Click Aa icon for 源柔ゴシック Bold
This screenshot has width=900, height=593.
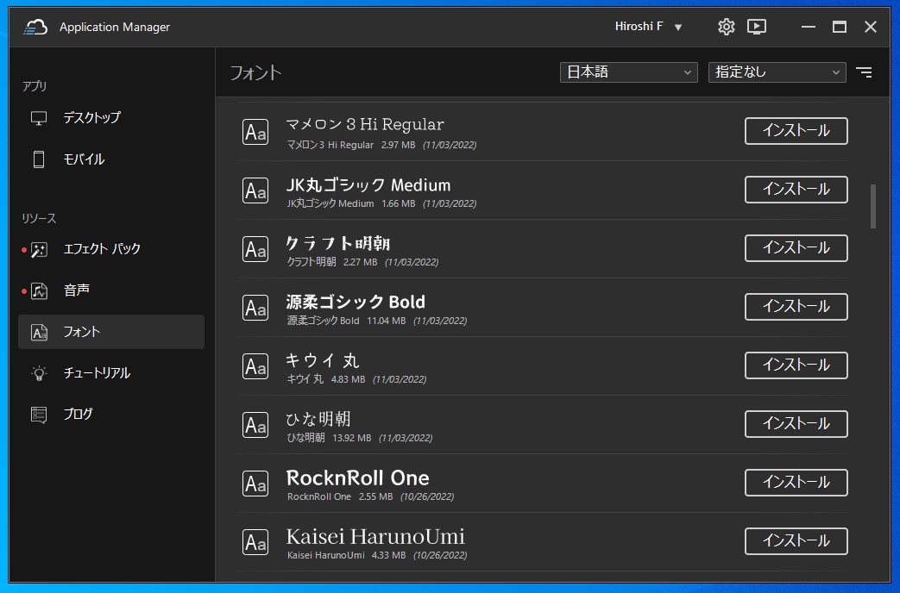click(255, 308)
